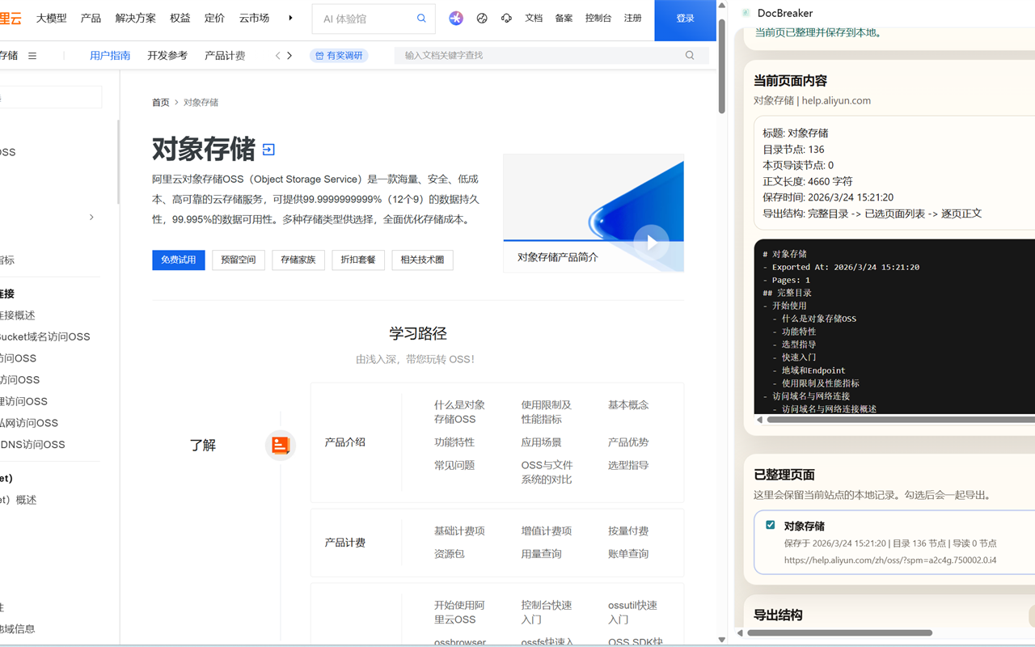Click the AI assistant star icon in top navigation
Screen dimensions: 1035x647
tap(456, 19)
